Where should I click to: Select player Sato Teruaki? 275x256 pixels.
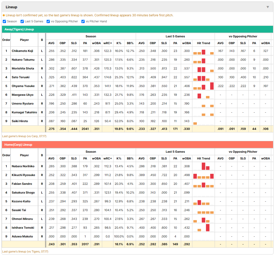(x=21, y=77)
